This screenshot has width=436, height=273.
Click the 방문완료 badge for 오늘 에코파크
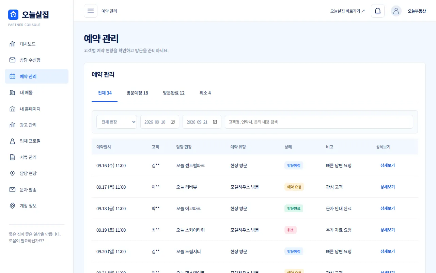tap(294, 208)
